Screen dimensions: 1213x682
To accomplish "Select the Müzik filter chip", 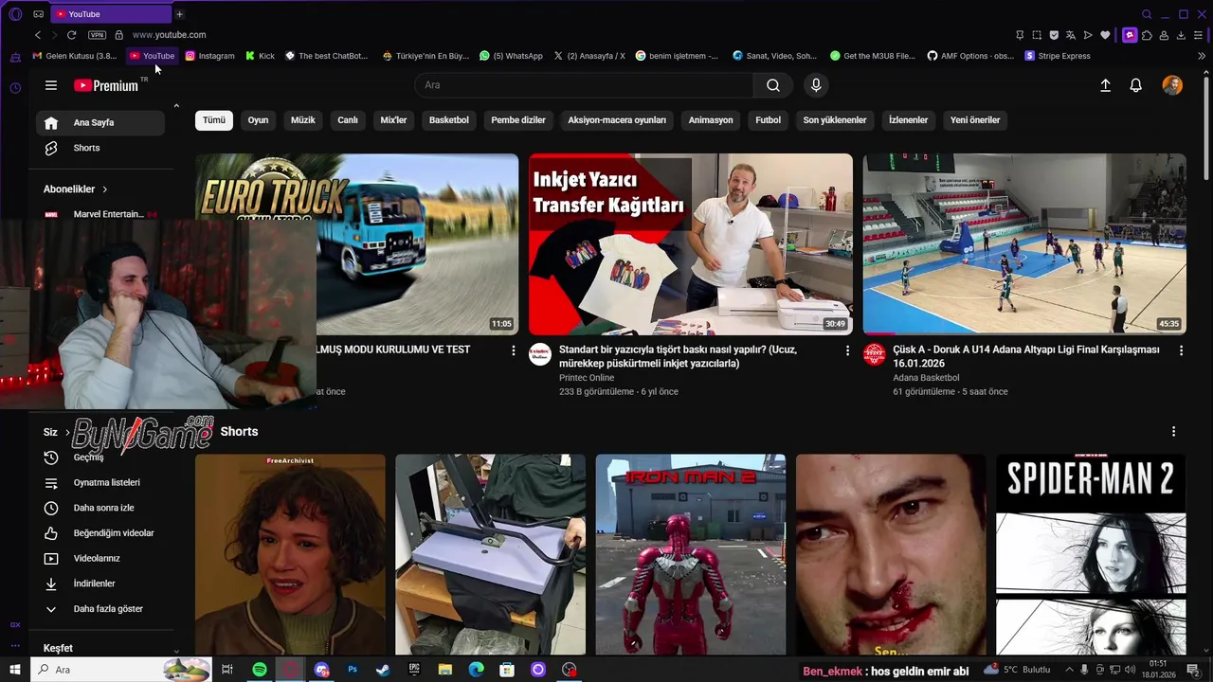I will click(x=302, y=120).
